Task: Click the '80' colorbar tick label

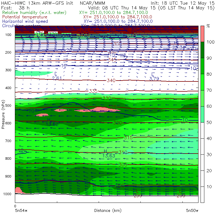Action: pos(209,74)
